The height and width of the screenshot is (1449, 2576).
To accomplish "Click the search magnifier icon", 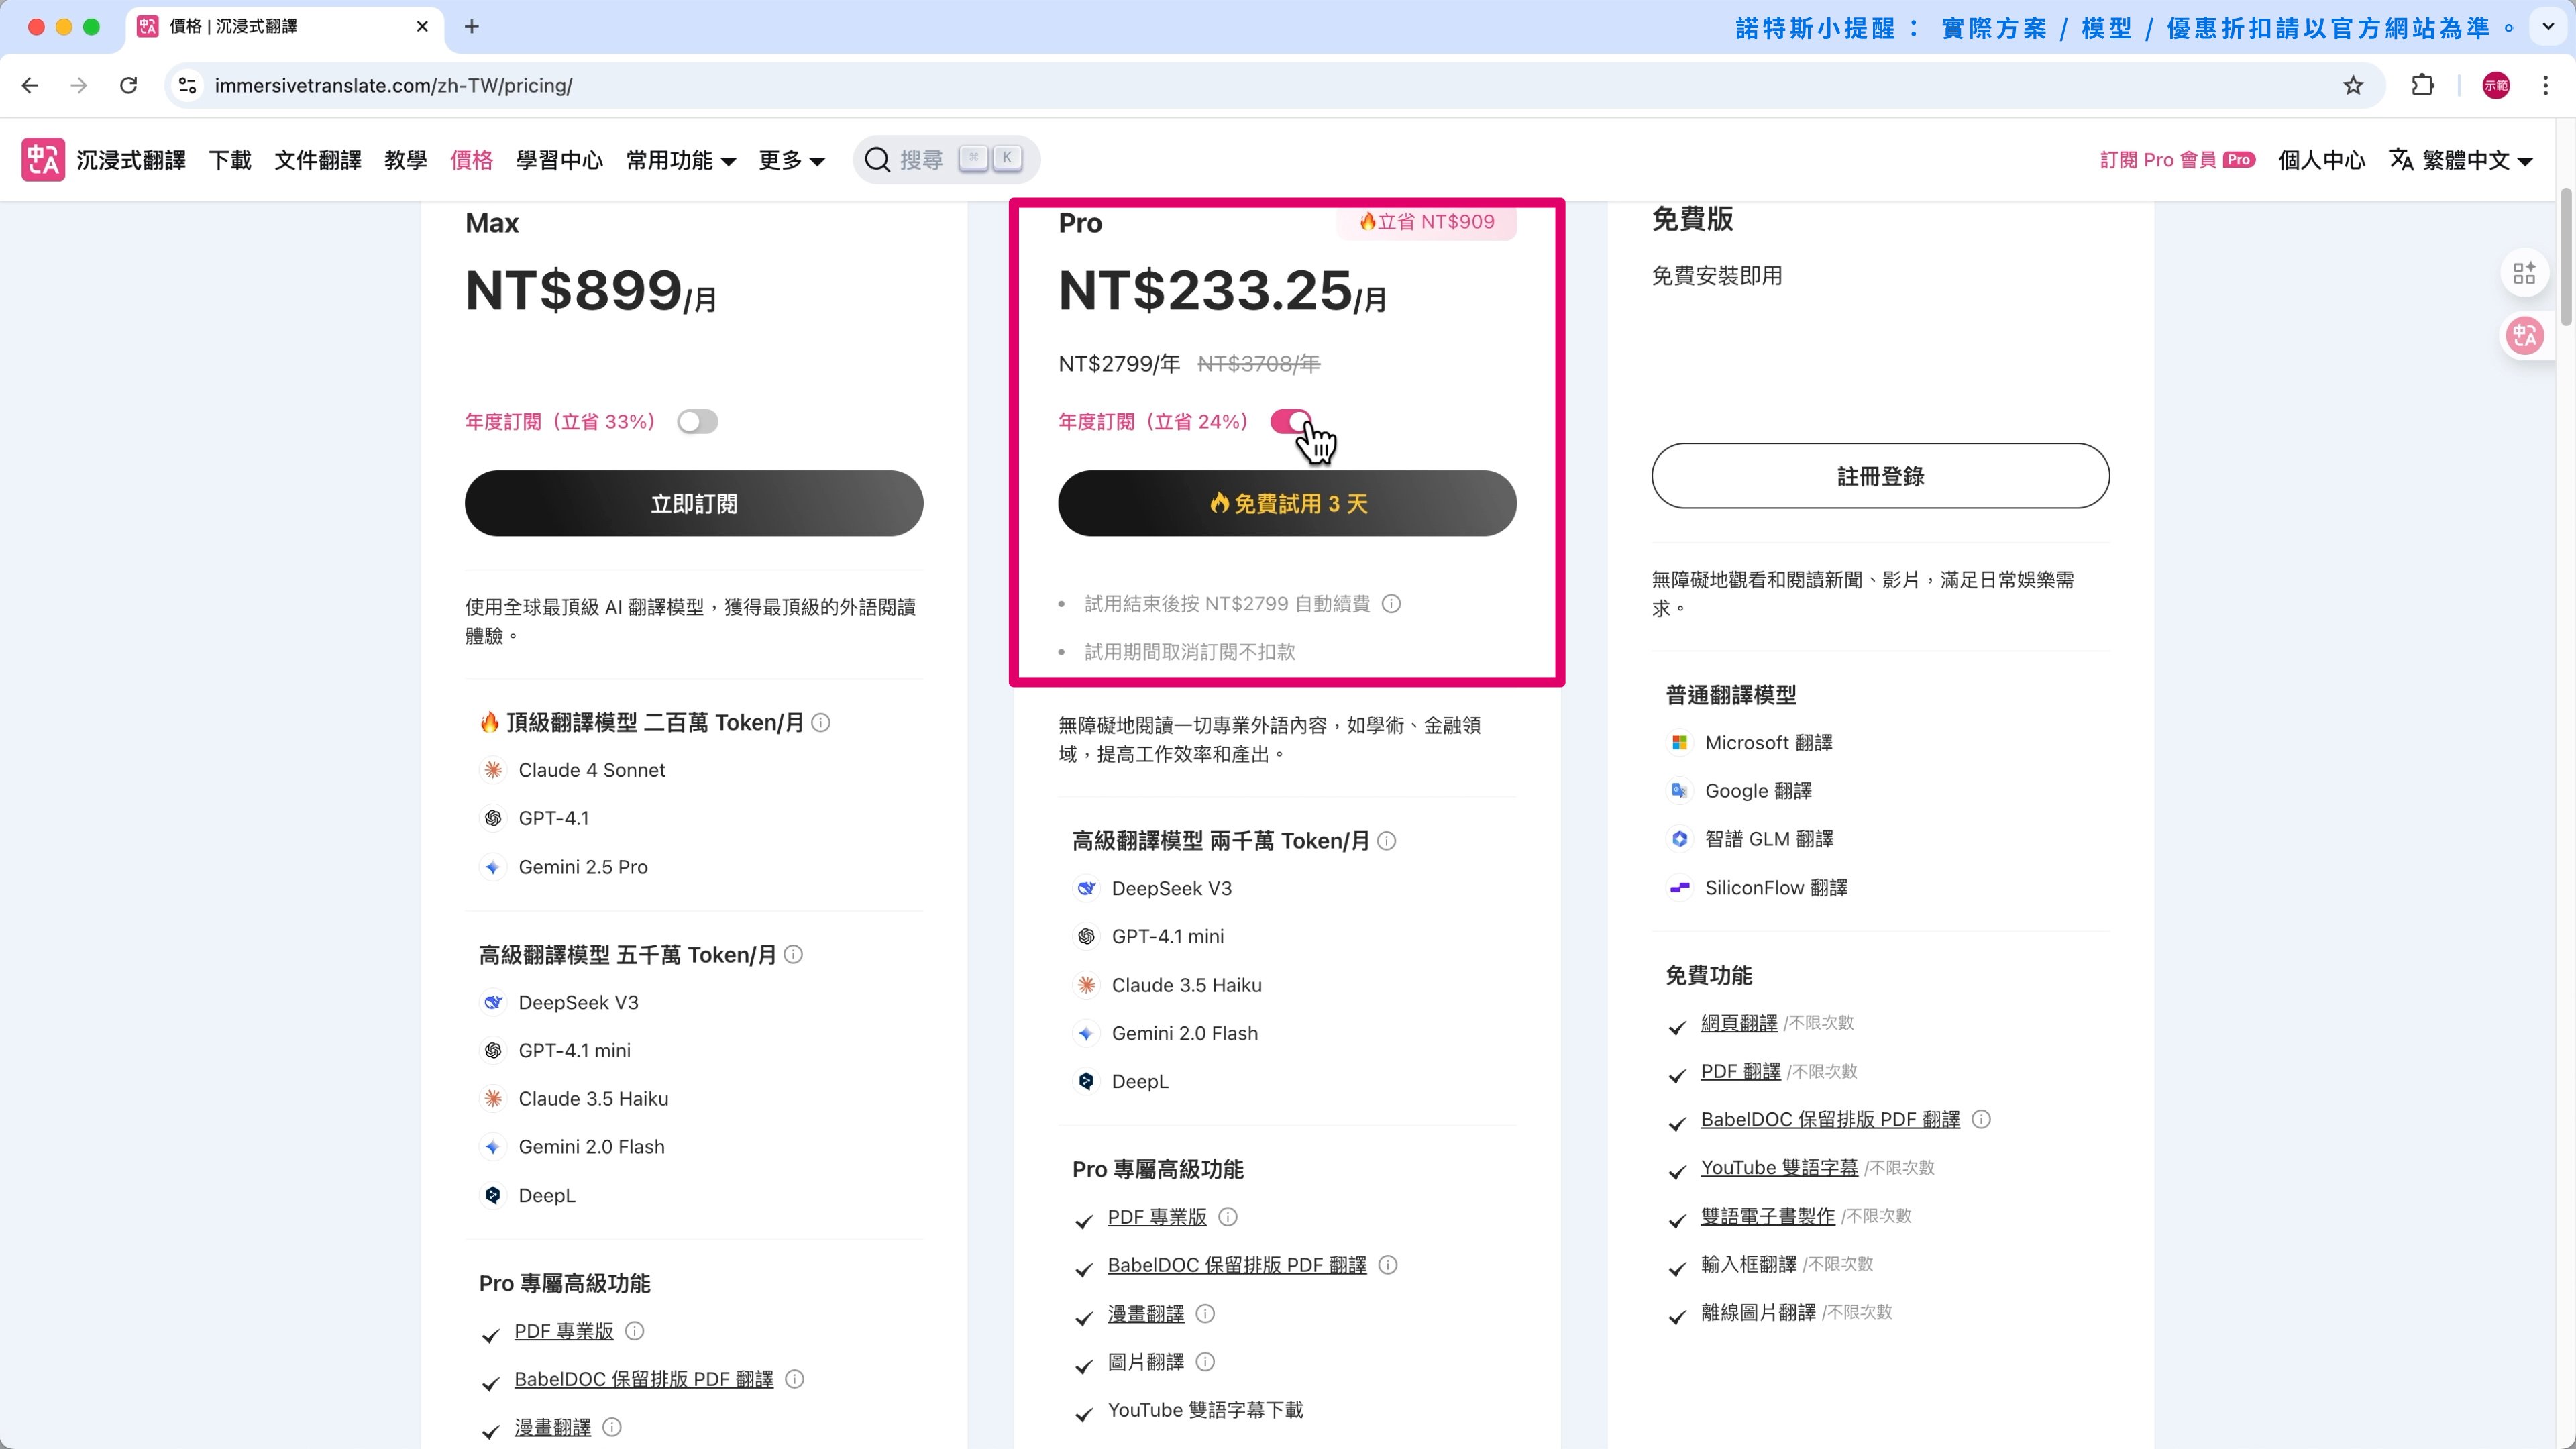I will click(x=877, y=160).
